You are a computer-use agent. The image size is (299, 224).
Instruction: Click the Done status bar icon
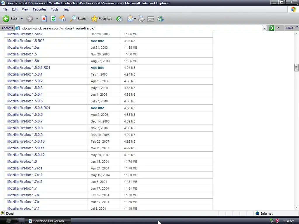3,213
